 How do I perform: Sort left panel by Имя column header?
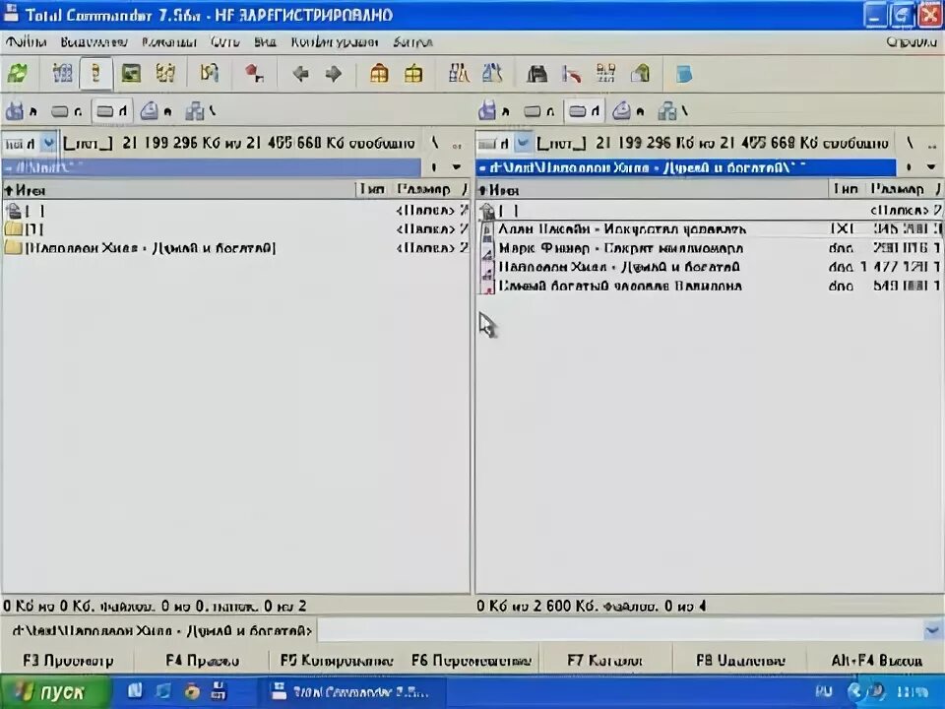coord(178,190)
